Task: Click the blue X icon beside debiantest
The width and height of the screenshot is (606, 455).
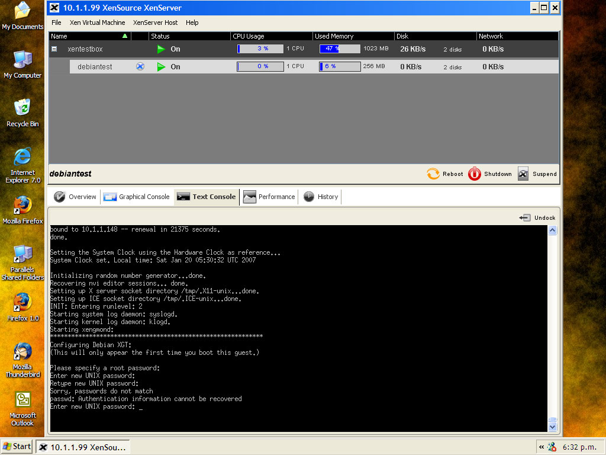Action: click(x=140, y=66)
